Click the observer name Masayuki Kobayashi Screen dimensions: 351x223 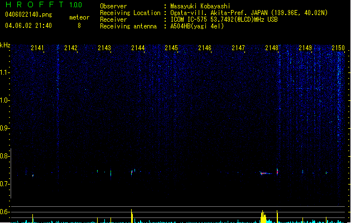click(200, 6)
